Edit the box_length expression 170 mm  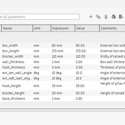(x=57, y=51)
